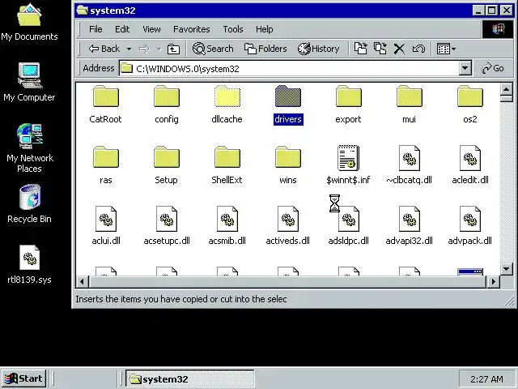
Task: Click the Undo toolbar icon
Action: click(418, 49)
